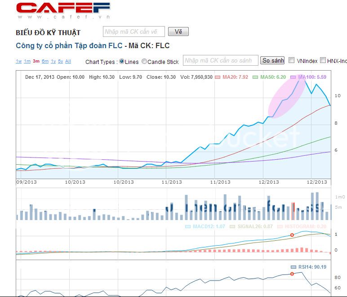Show All time range data
Screen dimensions: 347x297
68,61
